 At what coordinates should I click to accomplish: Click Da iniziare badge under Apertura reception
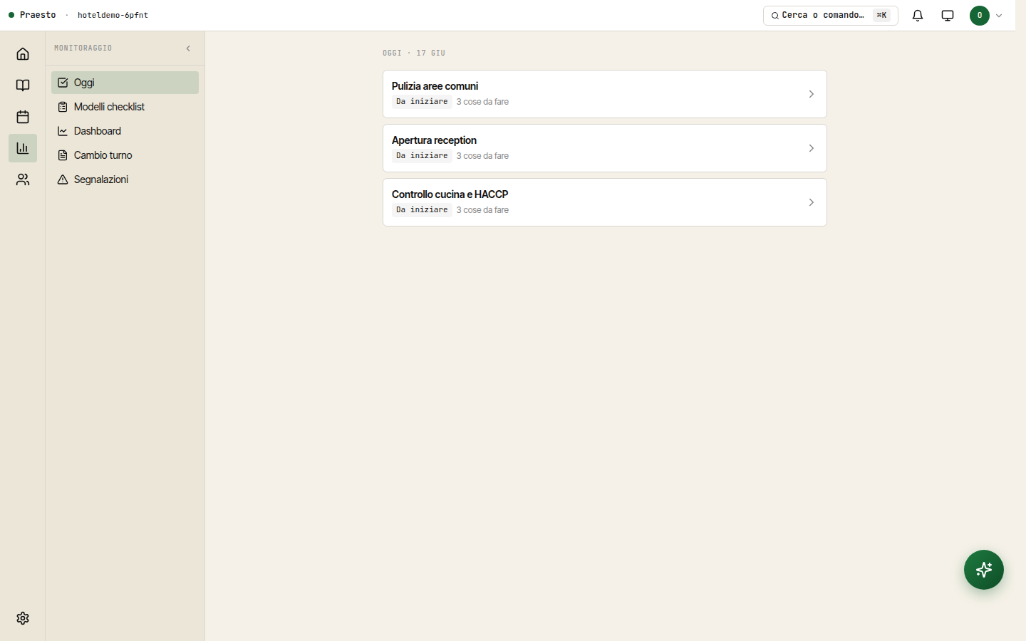[x=422, y=156]
